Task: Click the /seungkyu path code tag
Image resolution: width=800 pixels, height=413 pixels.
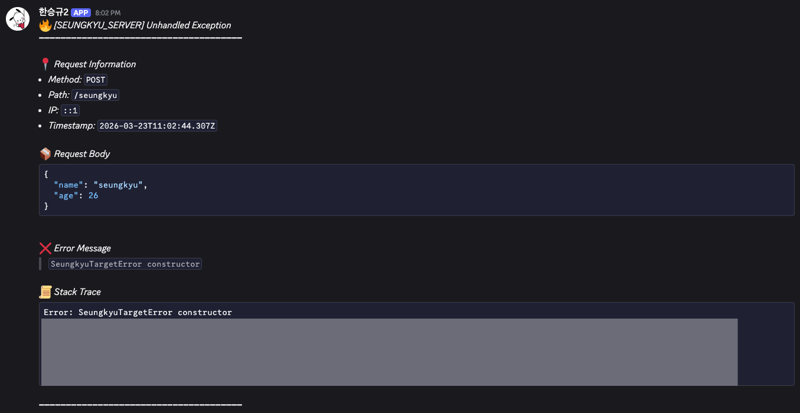Action: tap(95, 95)
